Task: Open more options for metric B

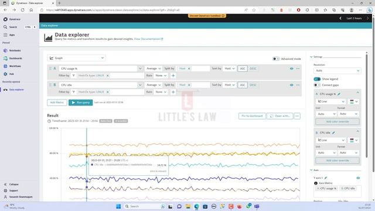Action: (298, 85)
